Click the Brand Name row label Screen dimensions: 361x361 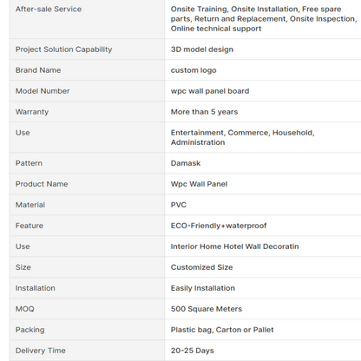click(x=38, y=70)
